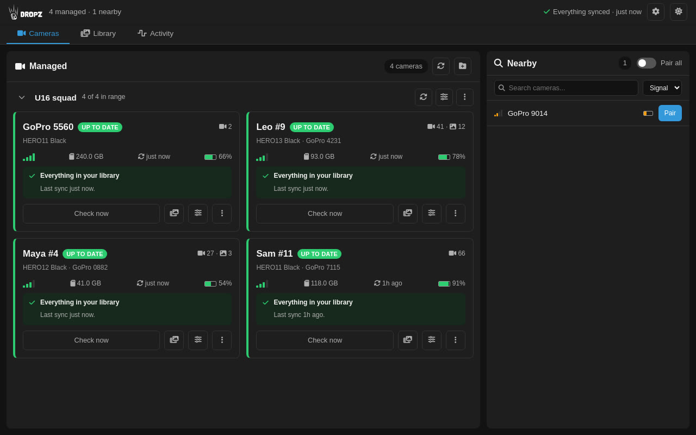Open settings sliders for Sam #11

pos(432,340)
